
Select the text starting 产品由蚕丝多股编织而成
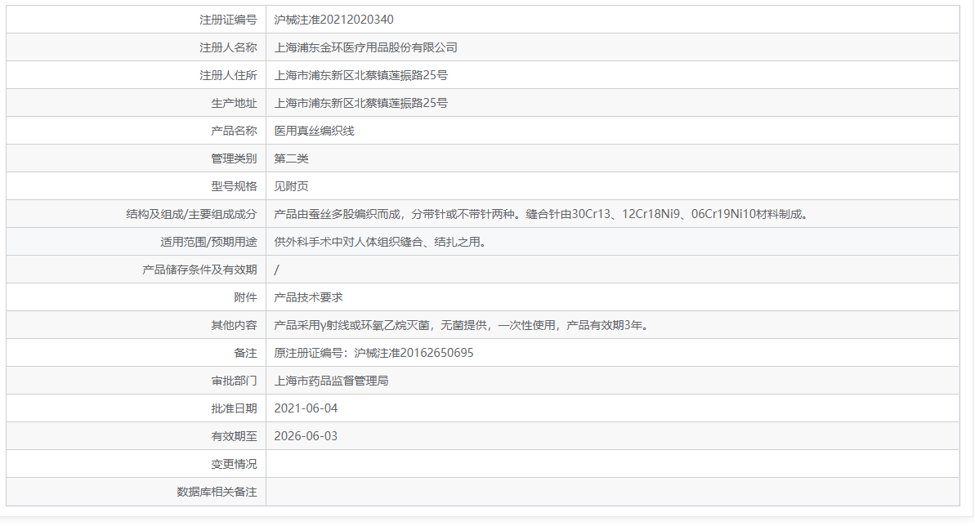click(542, 214)
